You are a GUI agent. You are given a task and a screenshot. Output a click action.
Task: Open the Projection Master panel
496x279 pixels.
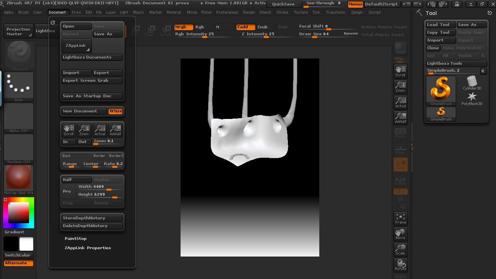tap(18, 31)
